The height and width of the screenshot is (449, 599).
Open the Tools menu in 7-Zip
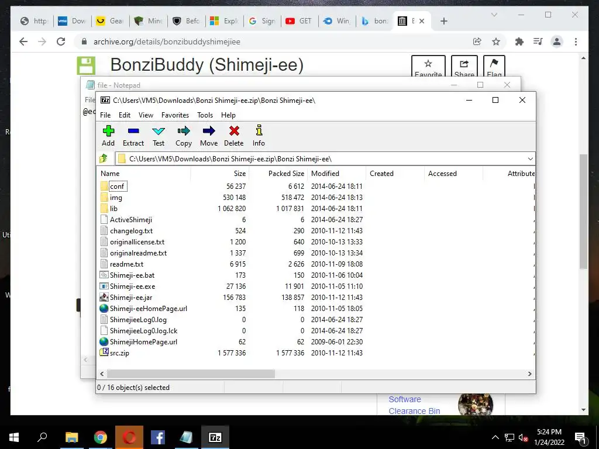205,115
